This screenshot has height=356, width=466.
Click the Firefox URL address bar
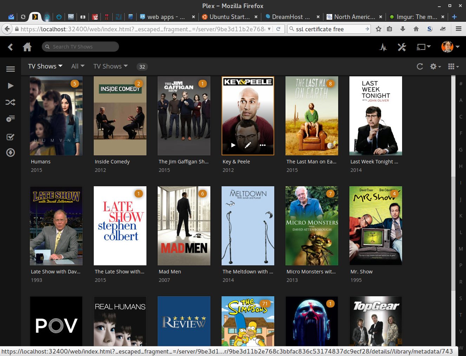pos(142,29)
